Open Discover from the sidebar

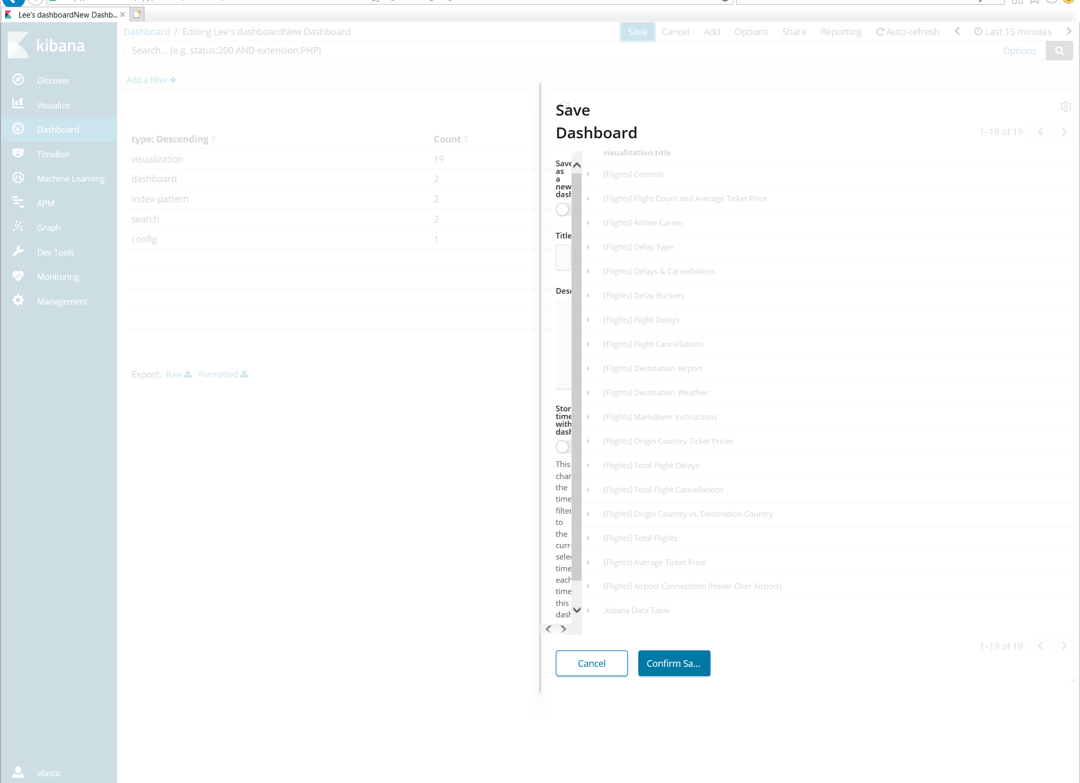[x=53, y=81]
